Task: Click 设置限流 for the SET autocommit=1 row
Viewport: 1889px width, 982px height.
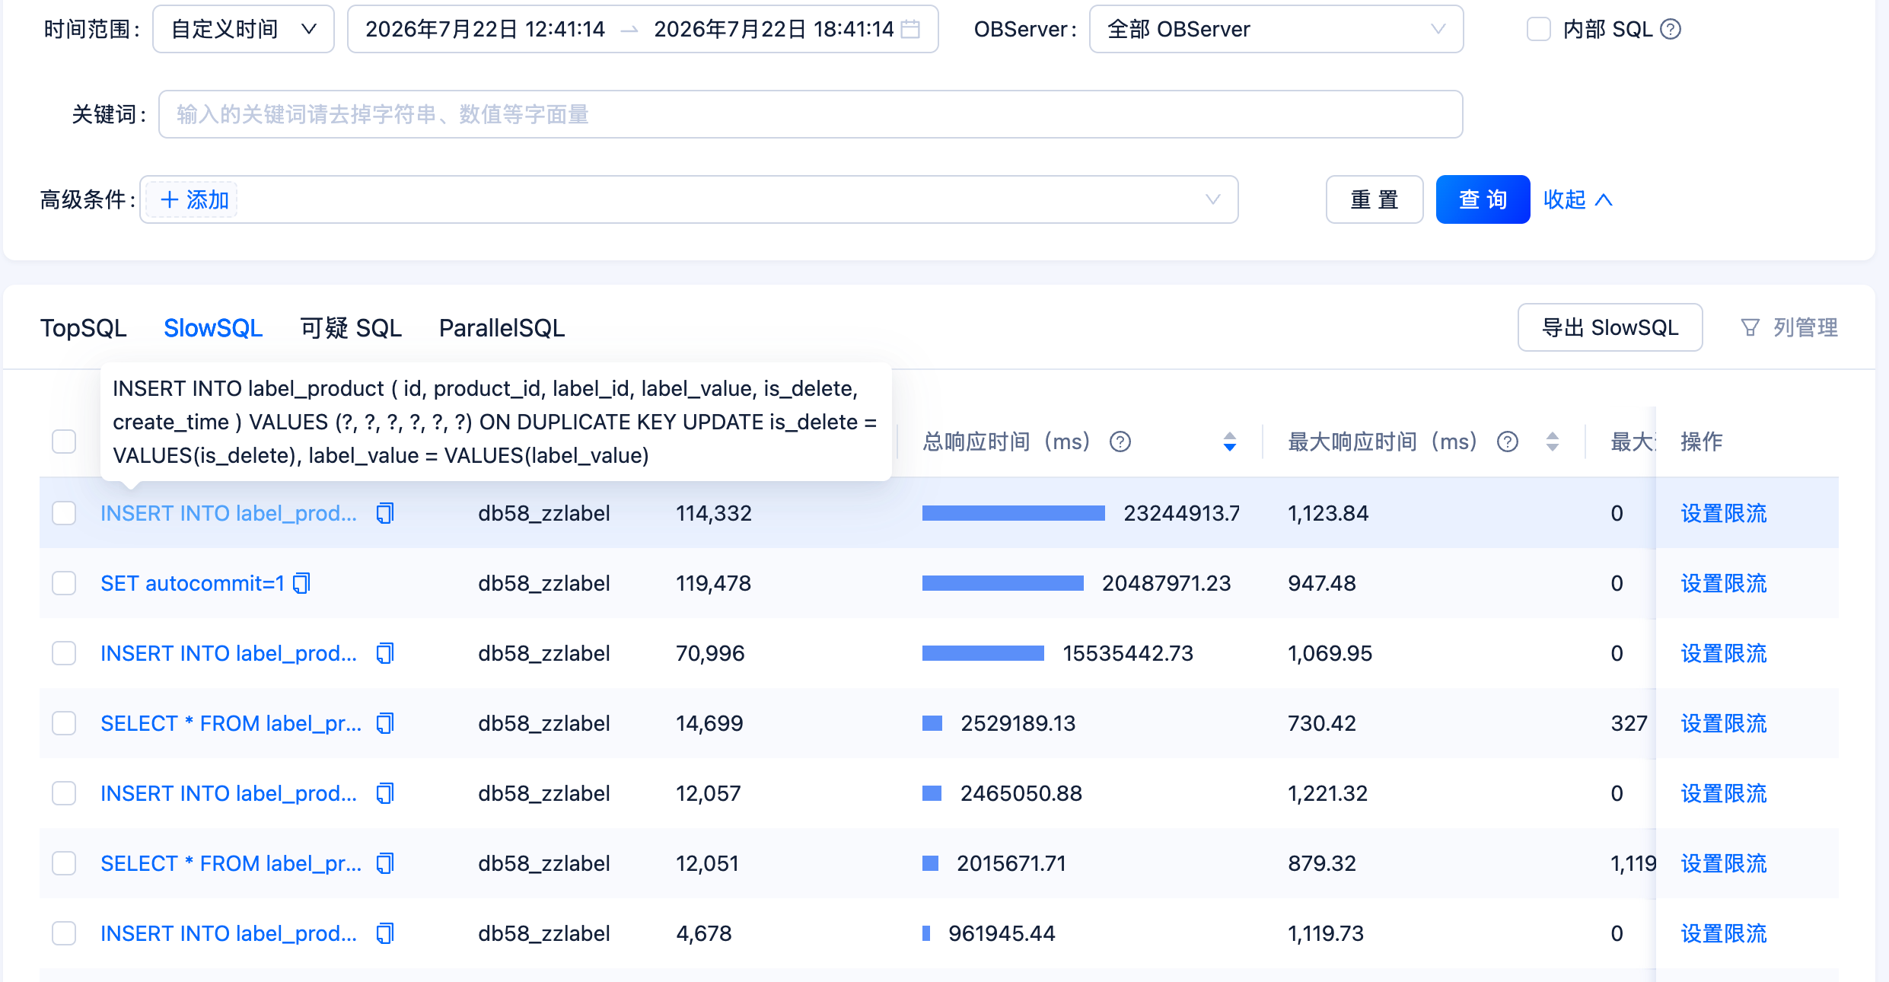Action: pyautogui.click(x=1724, y=583)
